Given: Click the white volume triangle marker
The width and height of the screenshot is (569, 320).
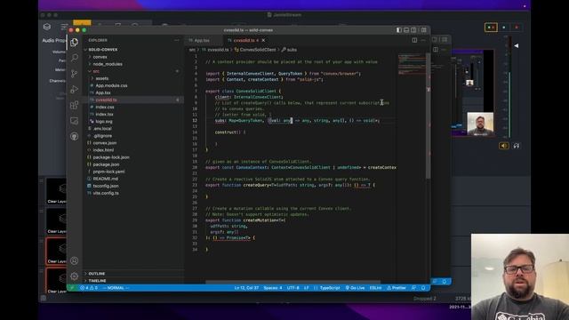Looking at the screenshot, I should pos(516,45).
